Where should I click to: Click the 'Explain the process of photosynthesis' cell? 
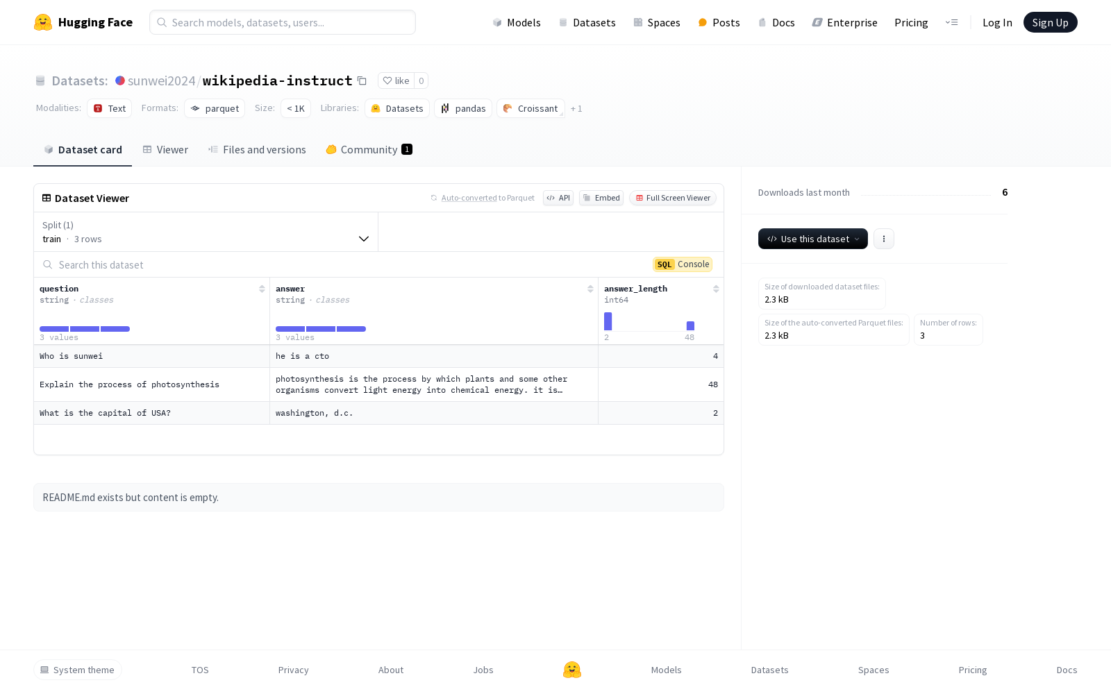(151, 384)
